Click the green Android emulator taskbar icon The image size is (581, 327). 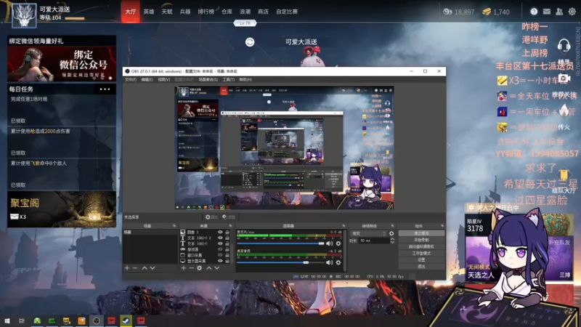(x=37, y=320)
